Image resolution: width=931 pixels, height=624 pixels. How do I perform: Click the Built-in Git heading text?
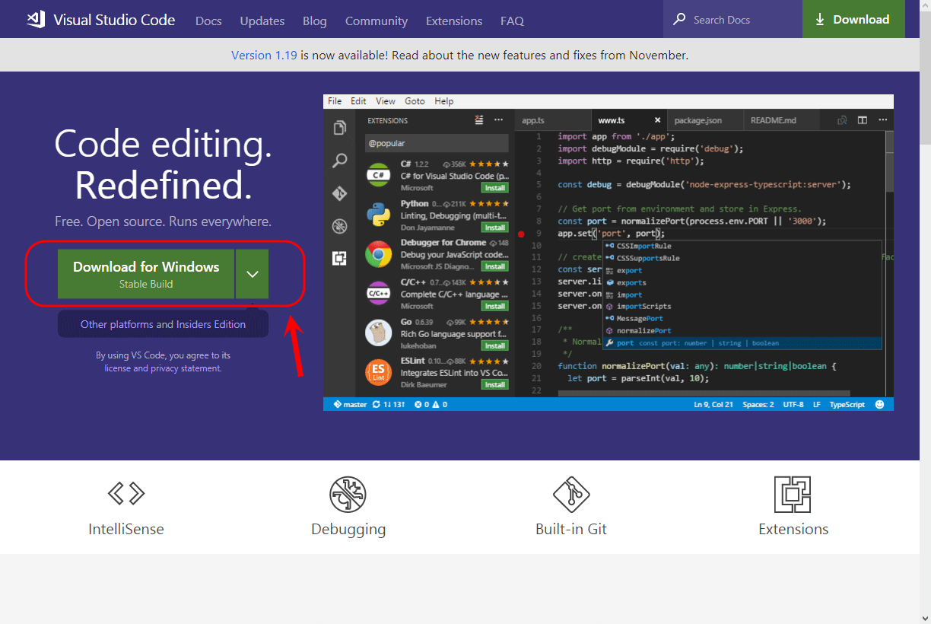[x=571, y=529]
